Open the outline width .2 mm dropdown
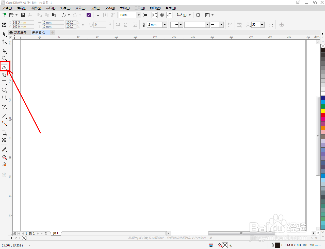 tap(165, 25)
